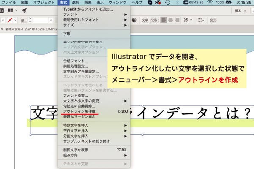Choose アウトラインを作成 menu item
The height and width of the screenshot is (169, 254).
(94, 111)
